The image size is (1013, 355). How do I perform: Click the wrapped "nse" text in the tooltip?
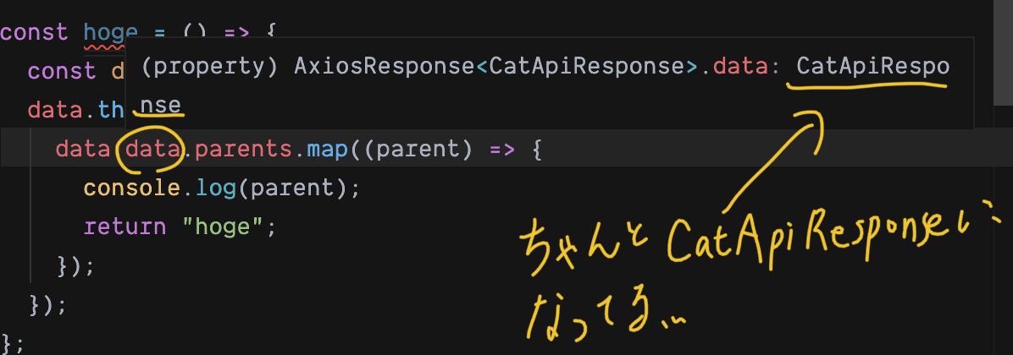point(161,106)
